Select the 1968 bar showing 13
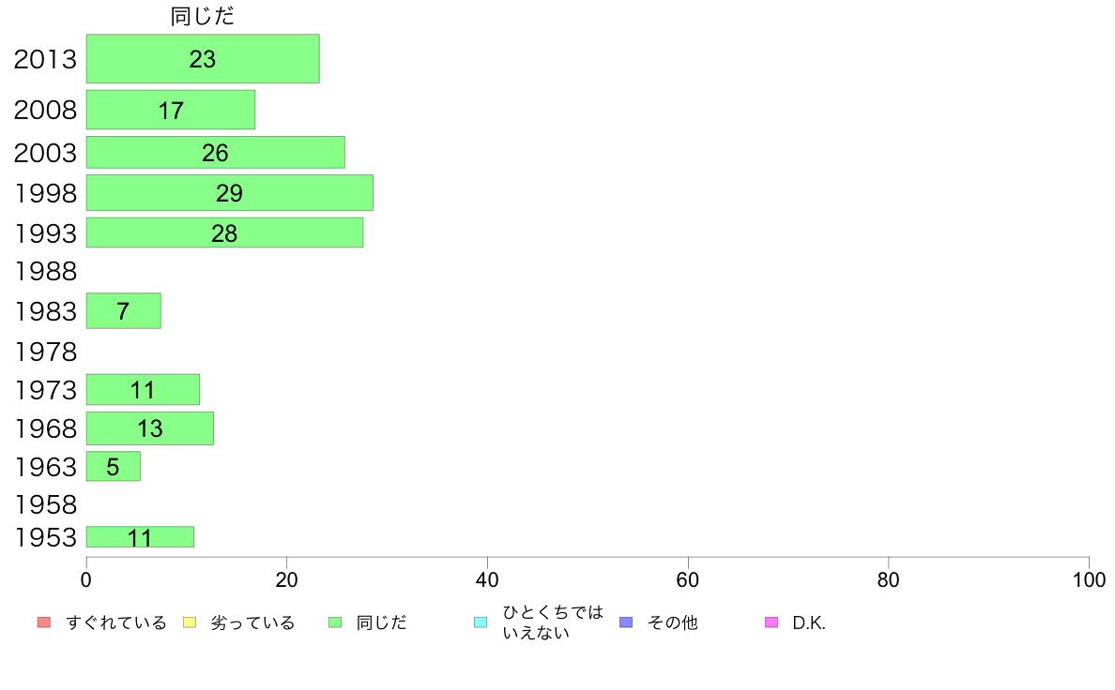This screenshot has width=1115, height=690. click(x=150, y=428)
